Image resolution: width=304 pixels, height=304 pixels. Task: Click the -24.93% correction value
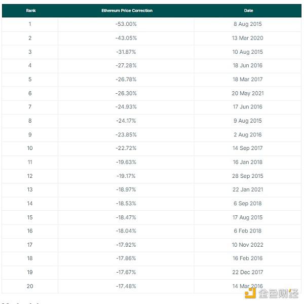click(126, 107)
